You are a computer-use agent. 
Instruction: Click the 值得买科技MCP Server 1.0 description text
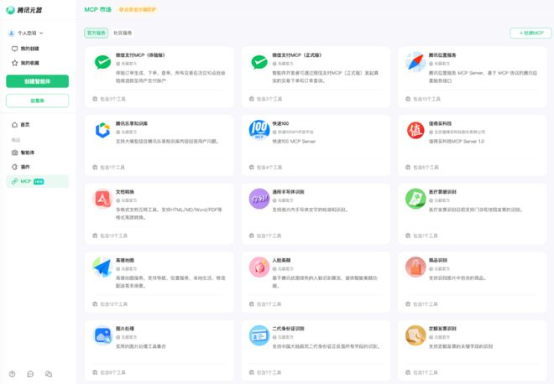click(x=457, y=141)
